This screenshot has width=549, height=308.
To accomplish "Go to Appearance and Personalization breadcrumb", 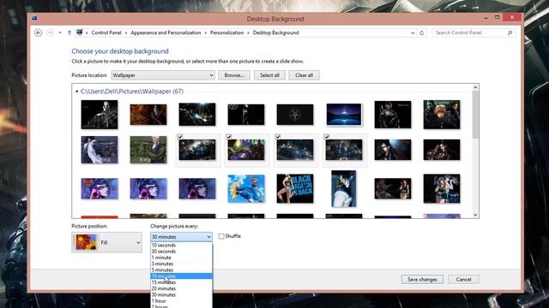I will (166, 33).
